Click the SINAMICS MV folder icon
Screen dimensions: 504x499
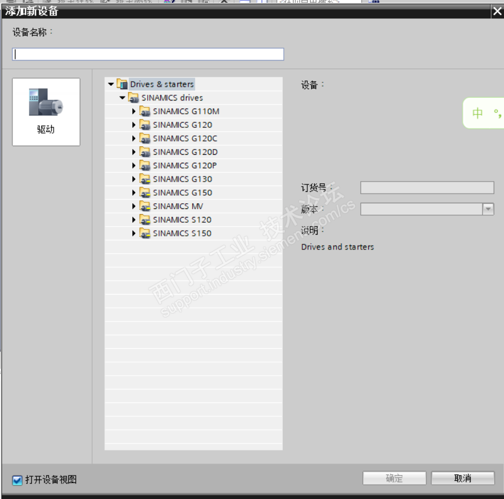pos(145,206)
